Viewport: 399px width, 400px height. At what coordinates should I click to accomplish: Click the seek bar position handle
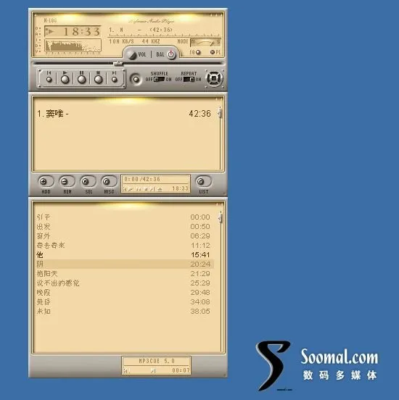(x=118, y=63)
